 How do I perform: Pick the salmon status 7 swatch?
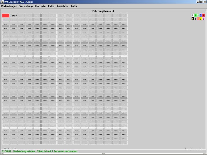[x=198, y=19]
